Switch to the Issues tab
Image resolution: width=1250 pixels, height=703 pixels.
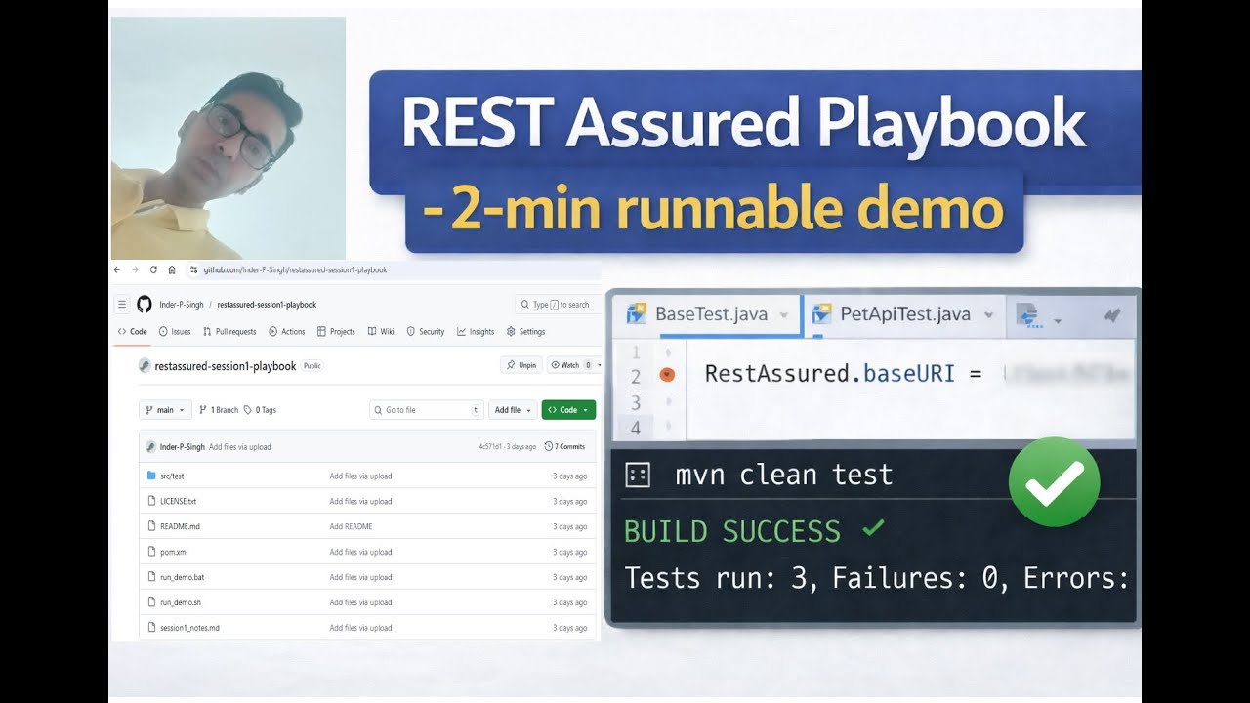pyautogui.click(x=175, y=332)
